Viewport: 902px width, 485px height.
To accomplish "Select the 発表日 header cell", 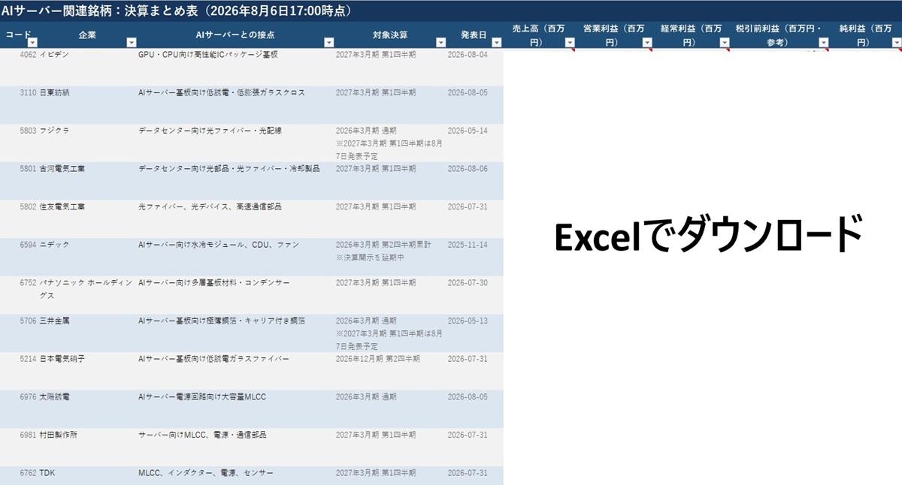I will coord(474,35).
